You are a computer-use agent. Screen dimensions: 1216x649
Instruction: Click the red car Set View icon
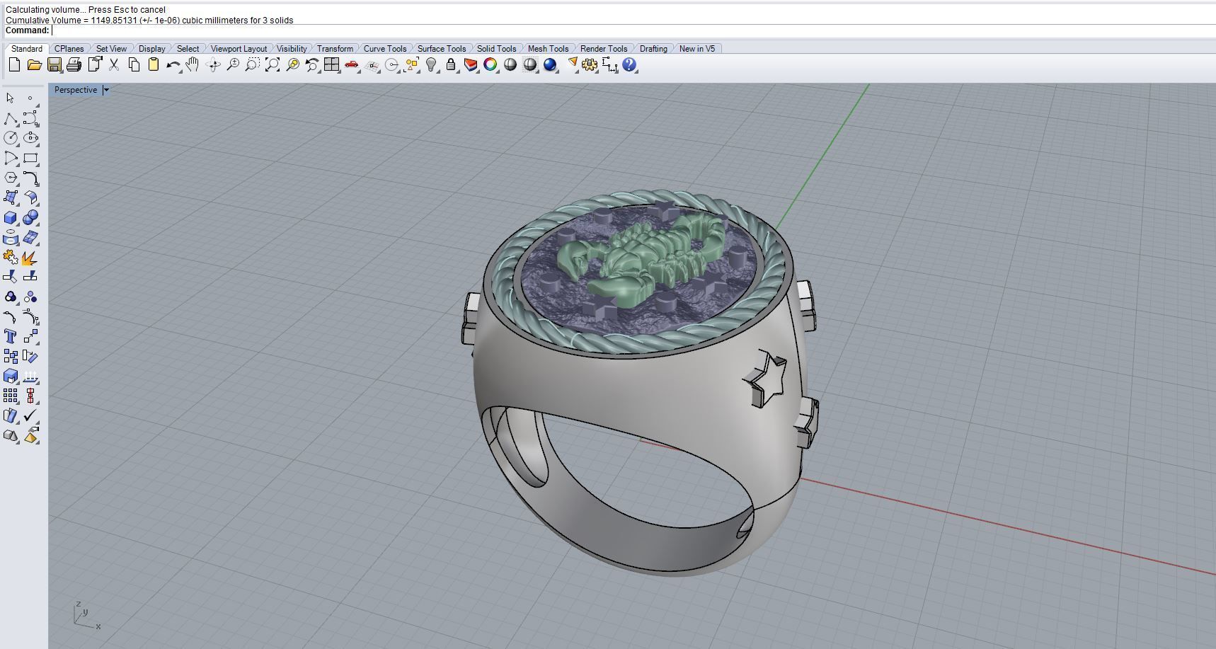tap(351, 65)
